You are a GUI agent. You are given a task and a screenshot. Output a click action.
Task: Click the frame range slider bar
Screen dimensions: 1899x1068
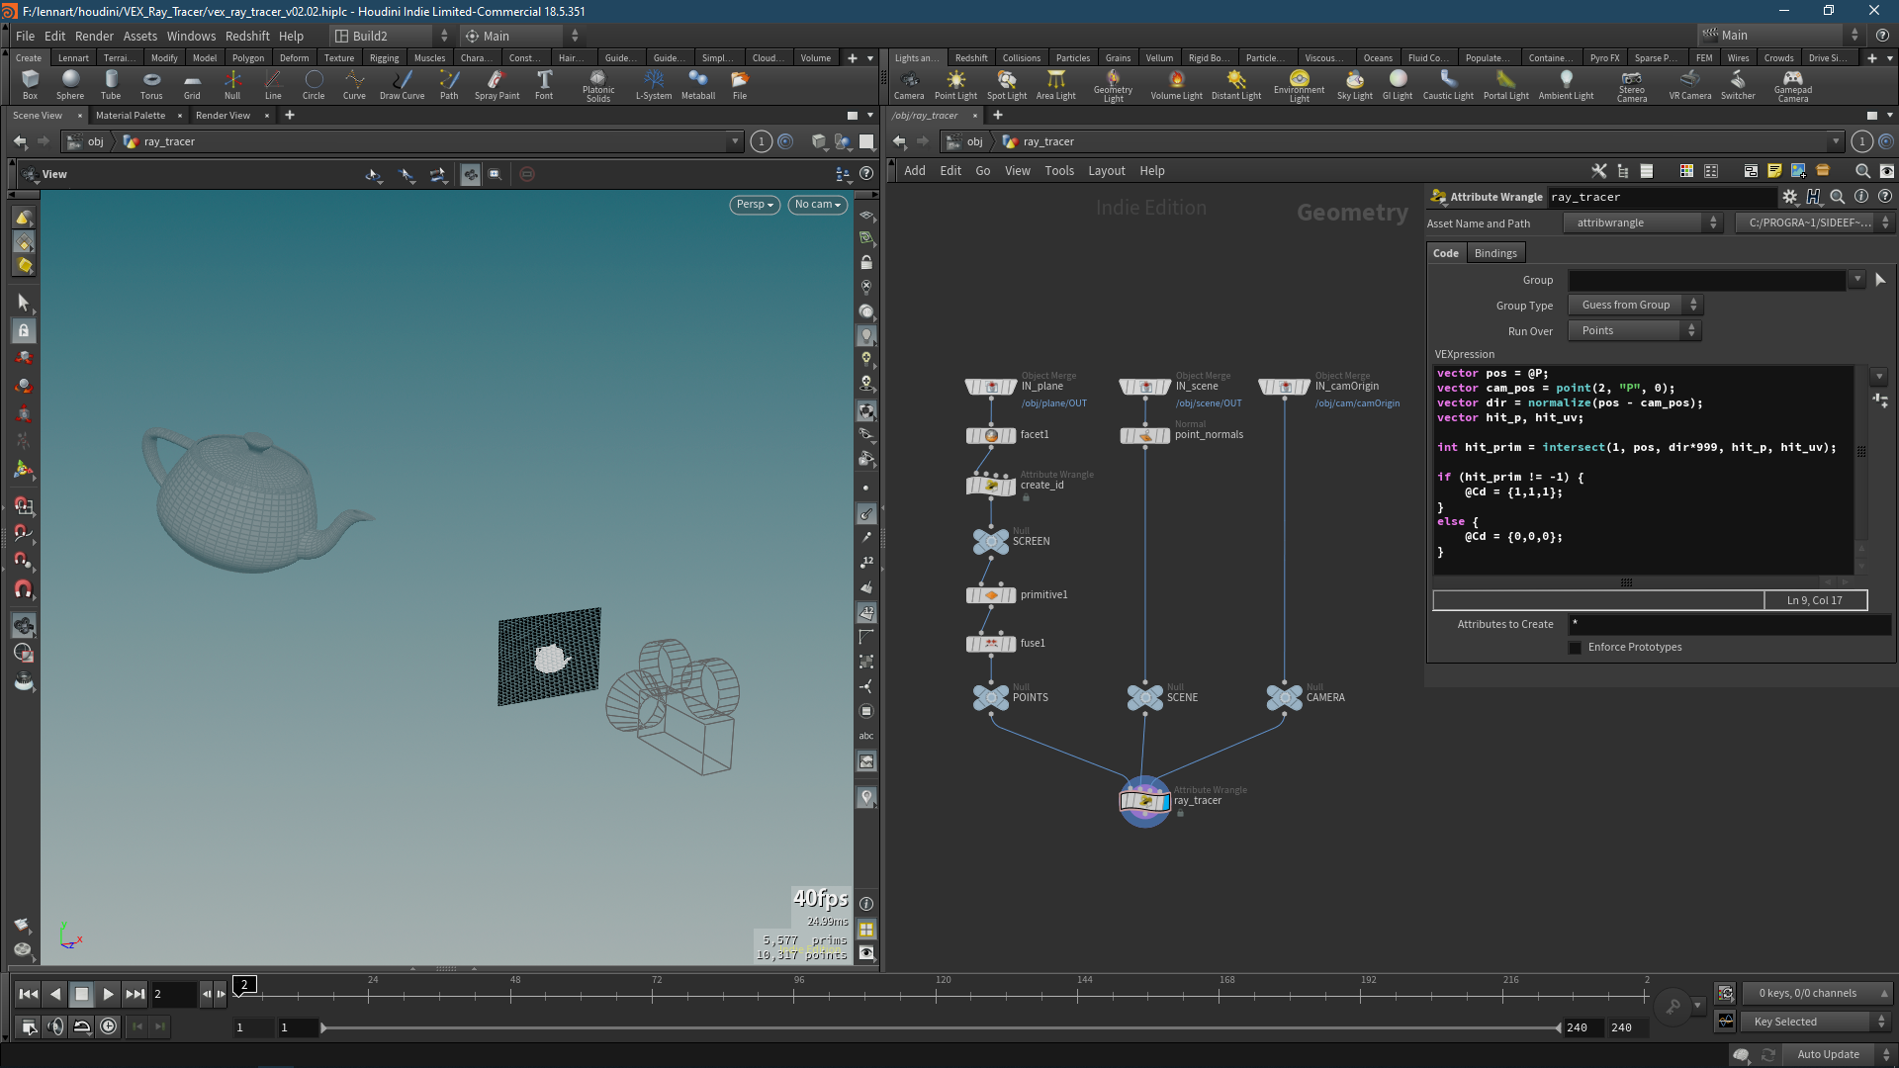tap(940, 1028)
